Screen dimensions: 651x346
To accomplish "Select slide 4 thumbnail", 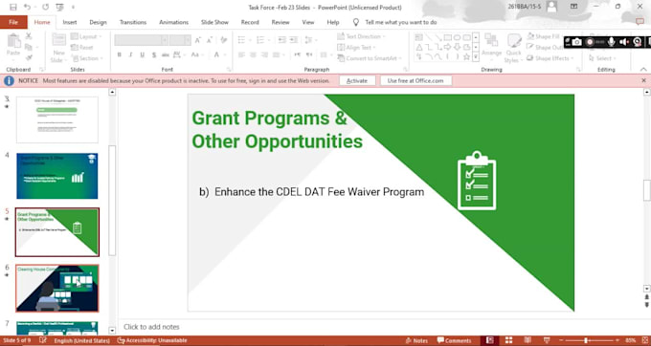I will click(x=57, y=176).
